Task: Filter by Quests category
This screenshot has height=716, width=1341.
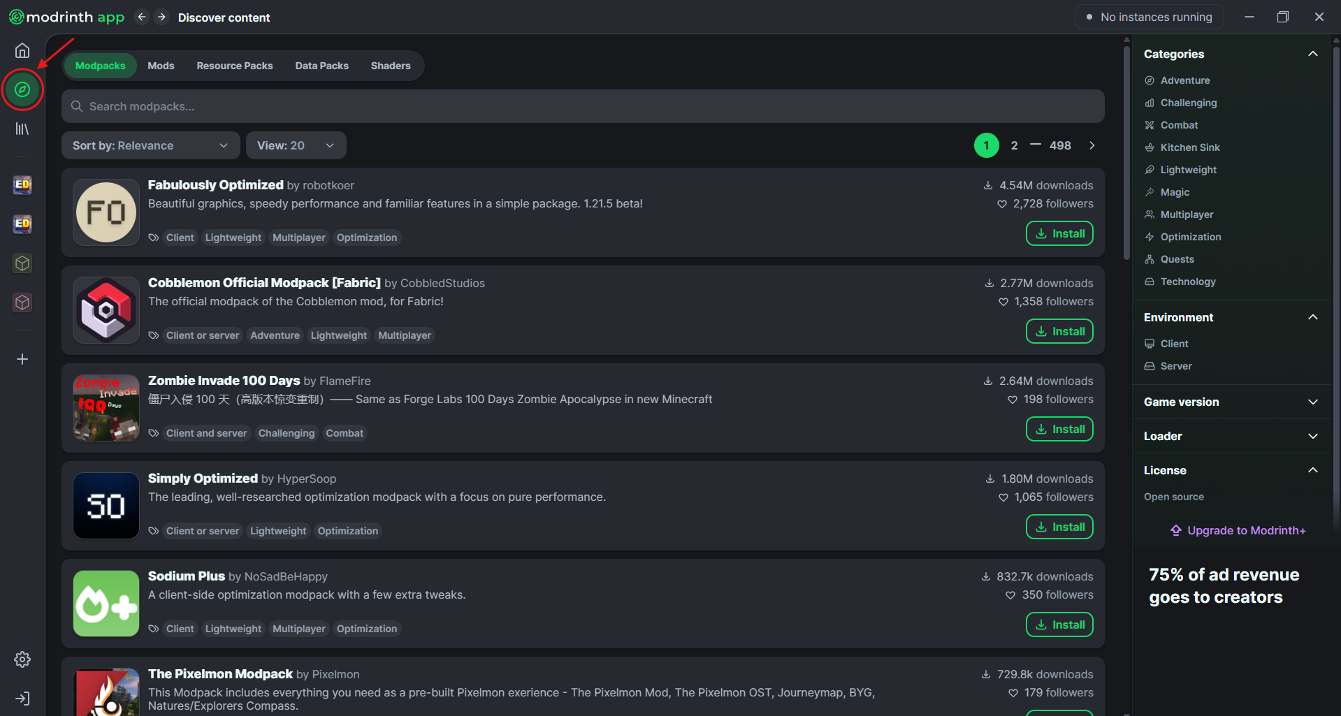Action: pos(1169,259)
